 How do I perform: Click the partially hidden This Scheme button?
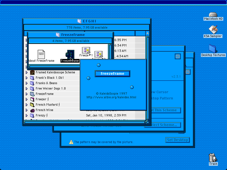pyautogui.click(x=166, y=110)
